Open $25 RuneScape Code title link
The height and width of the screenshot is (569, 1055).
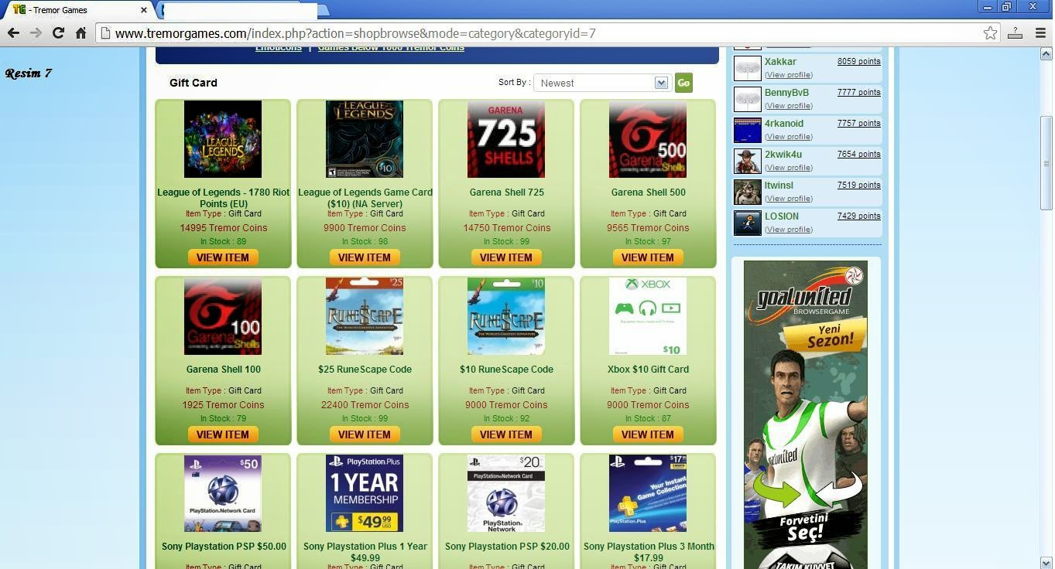point(365,370)
